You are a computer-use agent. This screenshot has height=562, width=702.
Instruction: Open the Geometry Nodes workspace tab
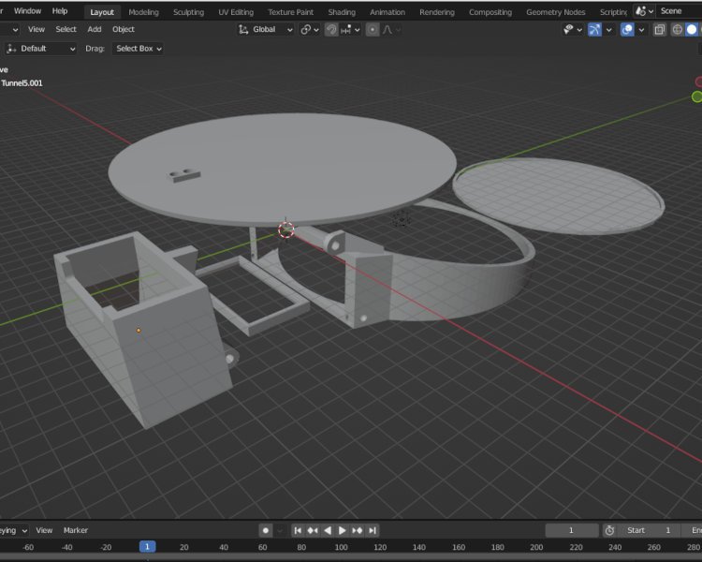tap(556, 12)
